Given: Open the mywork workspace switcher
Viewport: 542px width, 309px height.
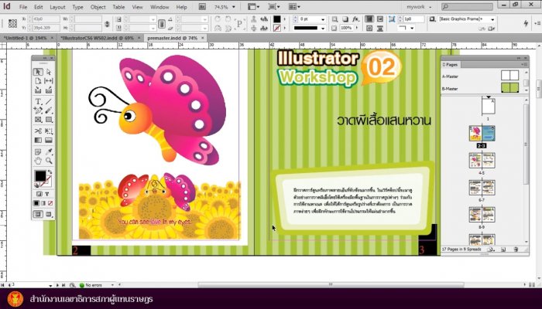Looking at the screenshot, I should coord(419,7).
